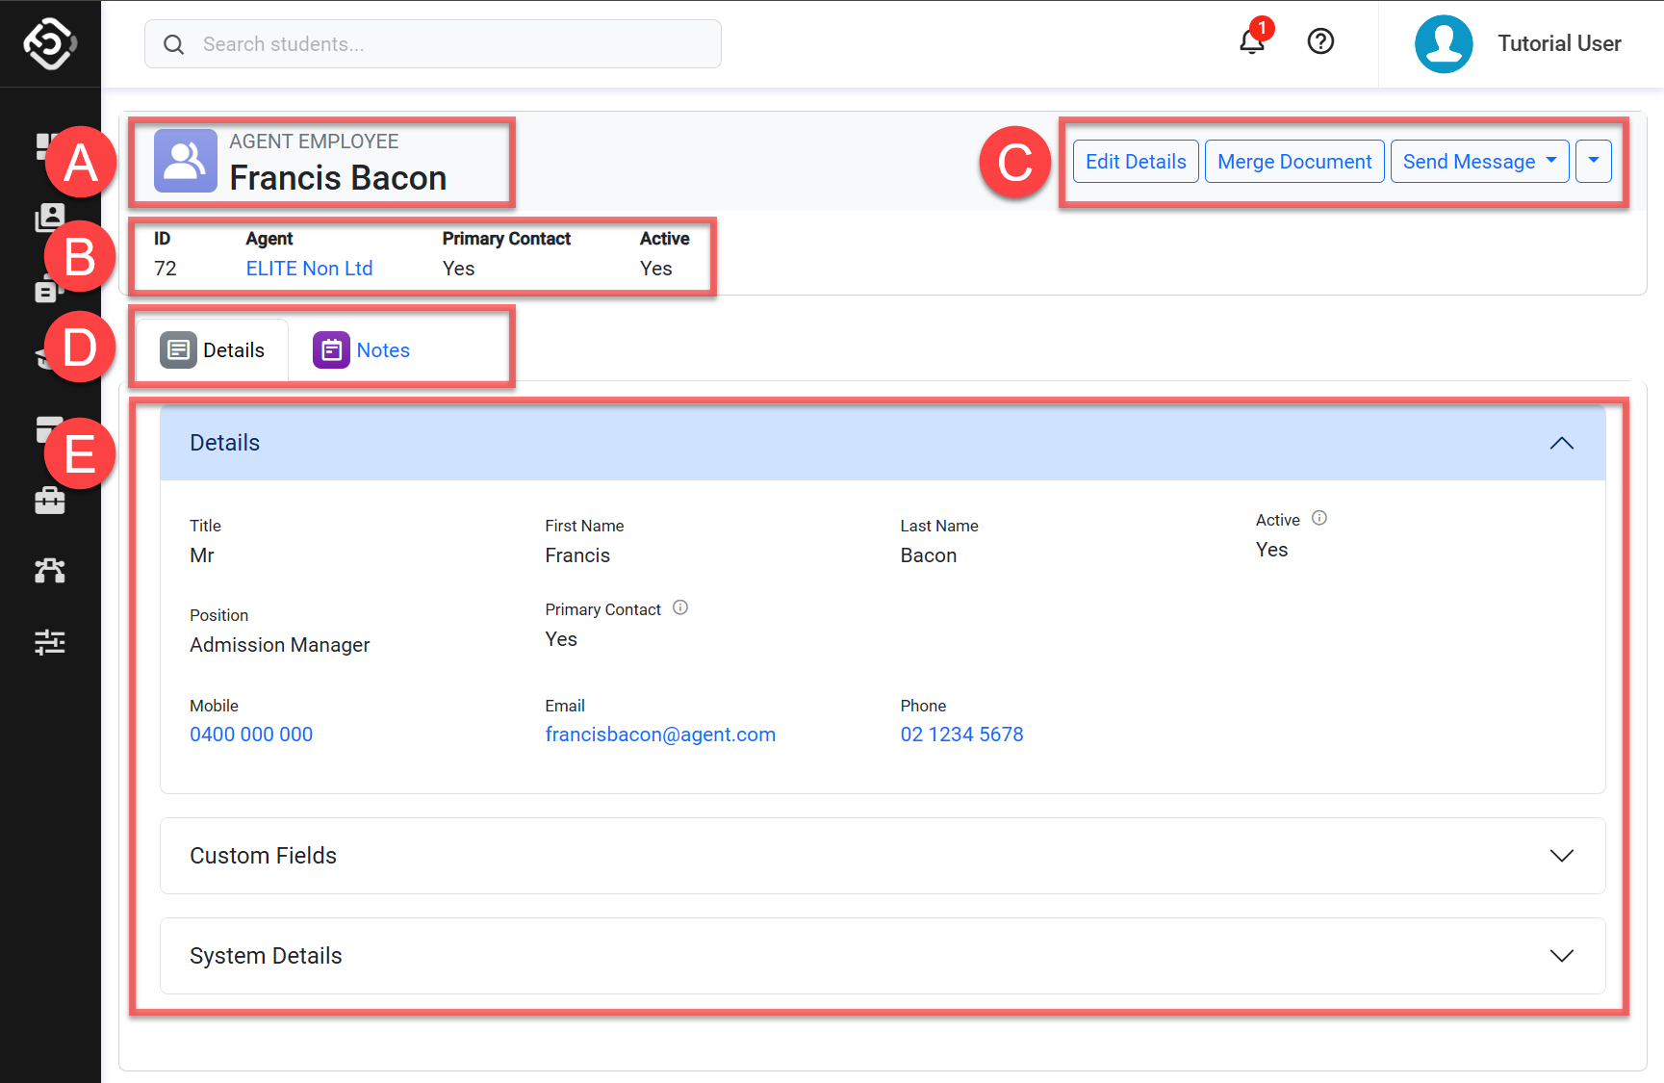The width and height of the screenshot is (1664, 1083).
Task: Switch to the Notes tab
Action: pyautogui.click(x=362, y=350)
